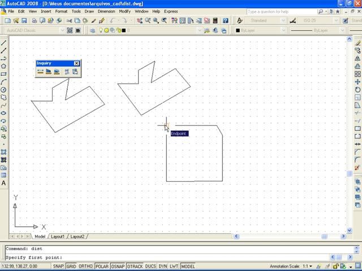The image size is (362, 271).
Task: Save the drawing with diskette icon
Action: [x=24, y=21]
